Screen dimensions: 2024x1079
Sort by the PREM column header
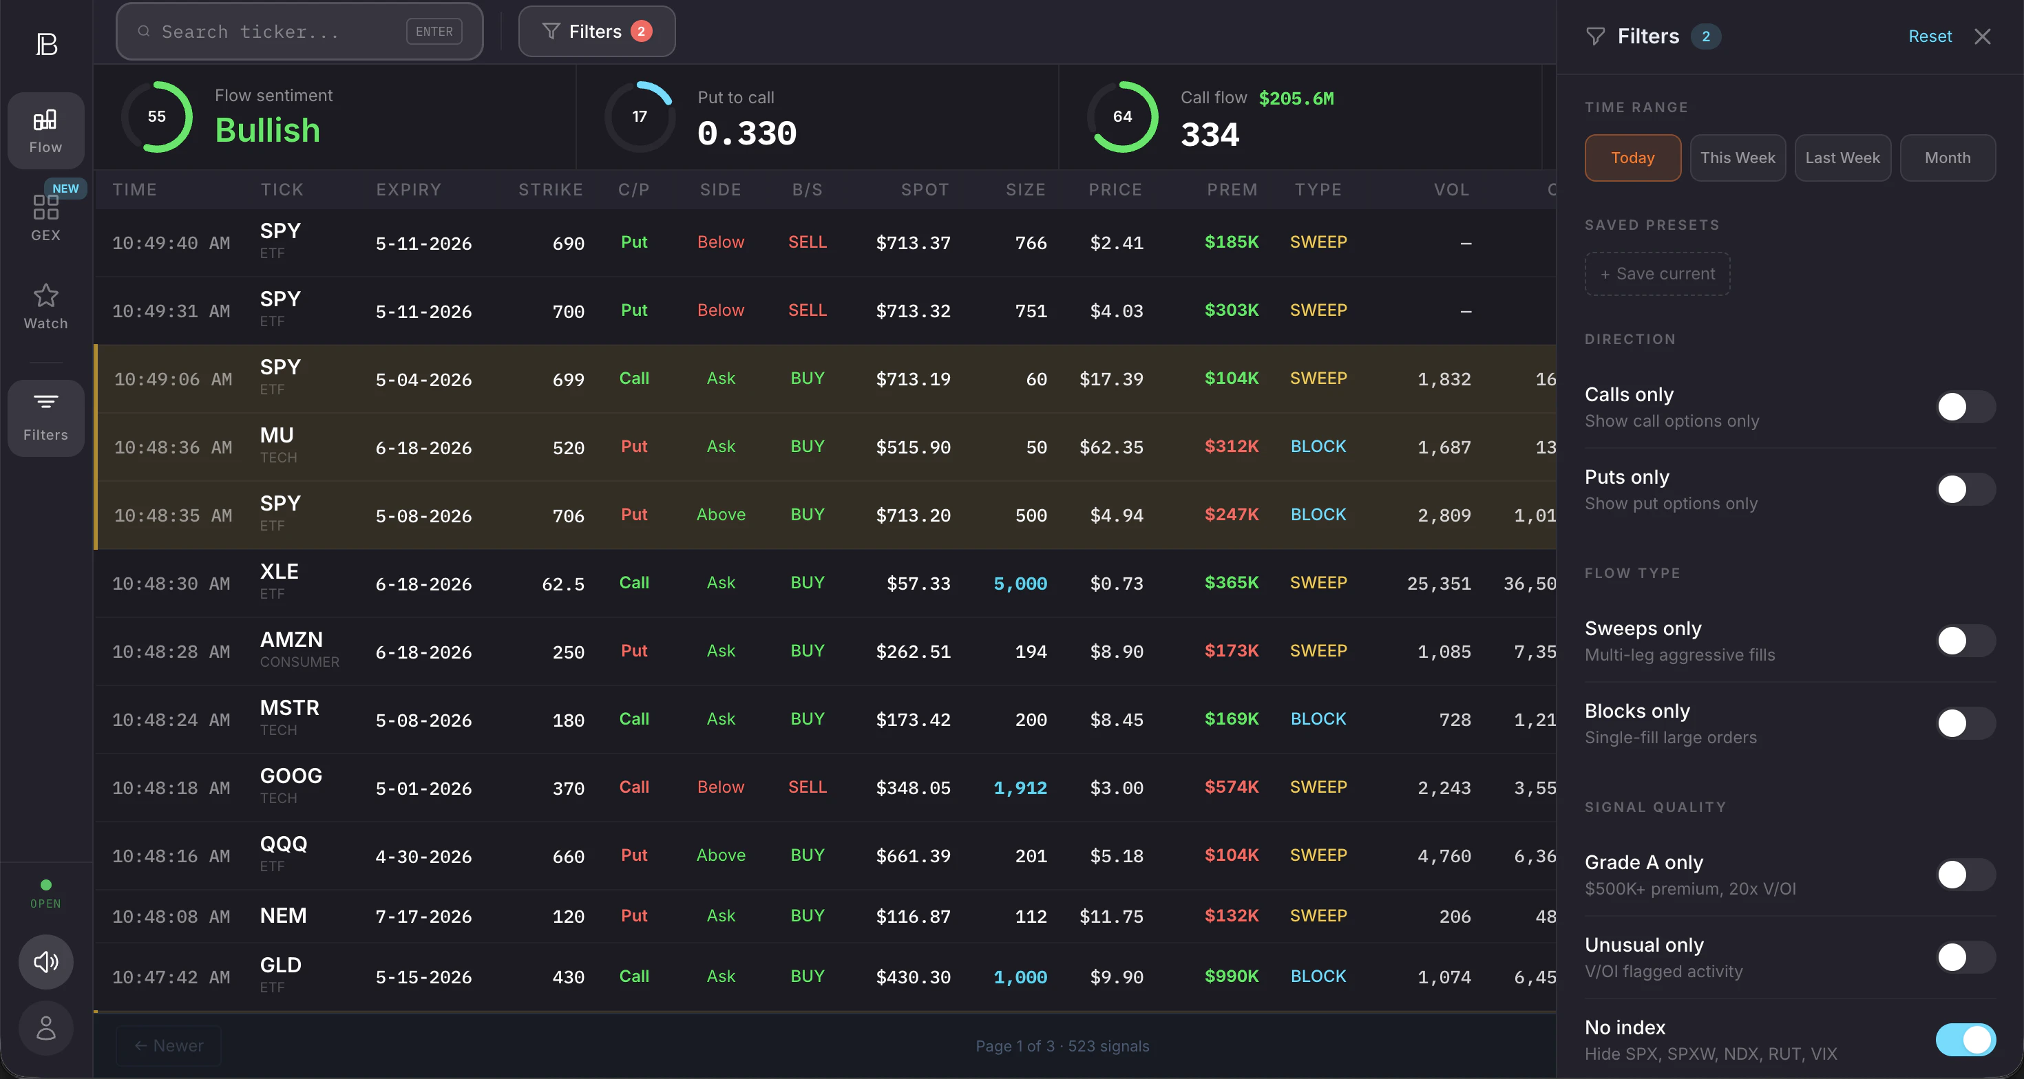(x=1233, y=189)
